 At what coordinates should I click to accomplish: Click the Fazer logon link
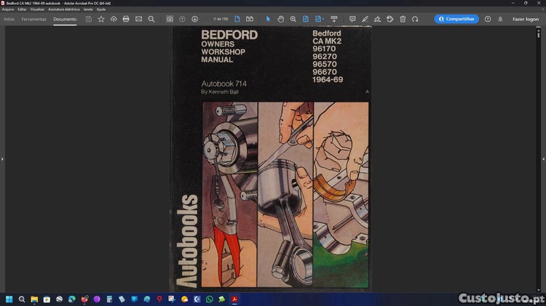[x=525, y=19]
